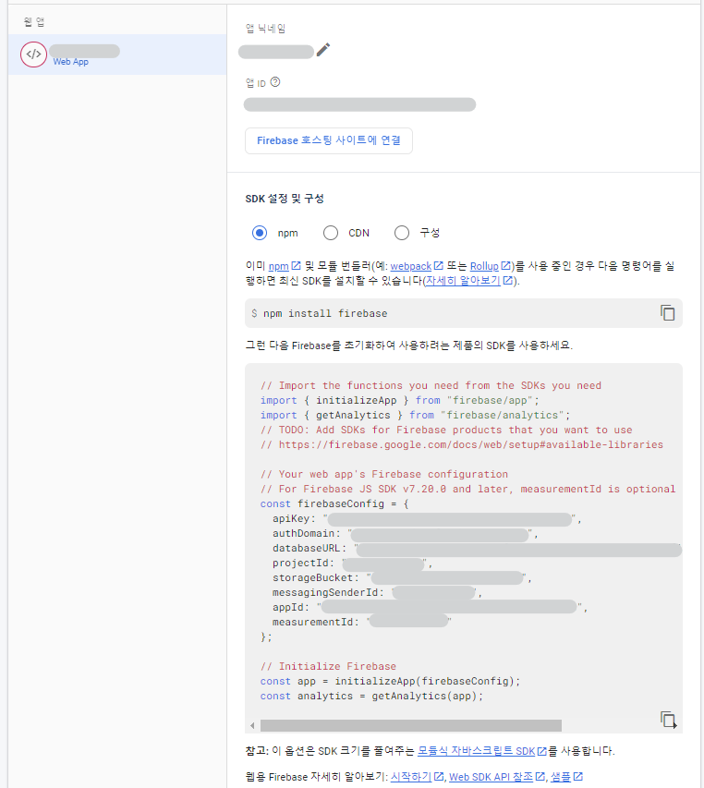This screenshot has height=788, width=704.
Task: Copy the npm install firebase command
Action: [667, 313]
